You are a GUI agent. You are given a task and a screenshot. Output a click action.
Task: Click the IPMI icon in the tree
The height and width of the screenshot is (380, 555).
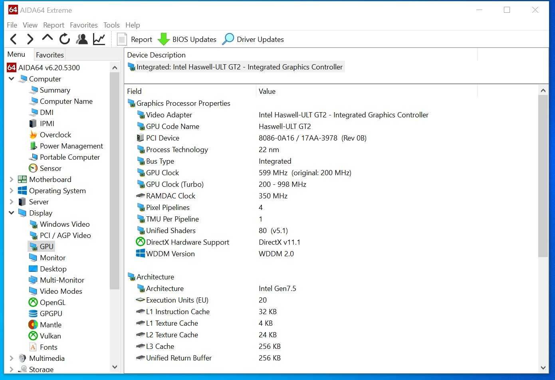pos(33,124)
